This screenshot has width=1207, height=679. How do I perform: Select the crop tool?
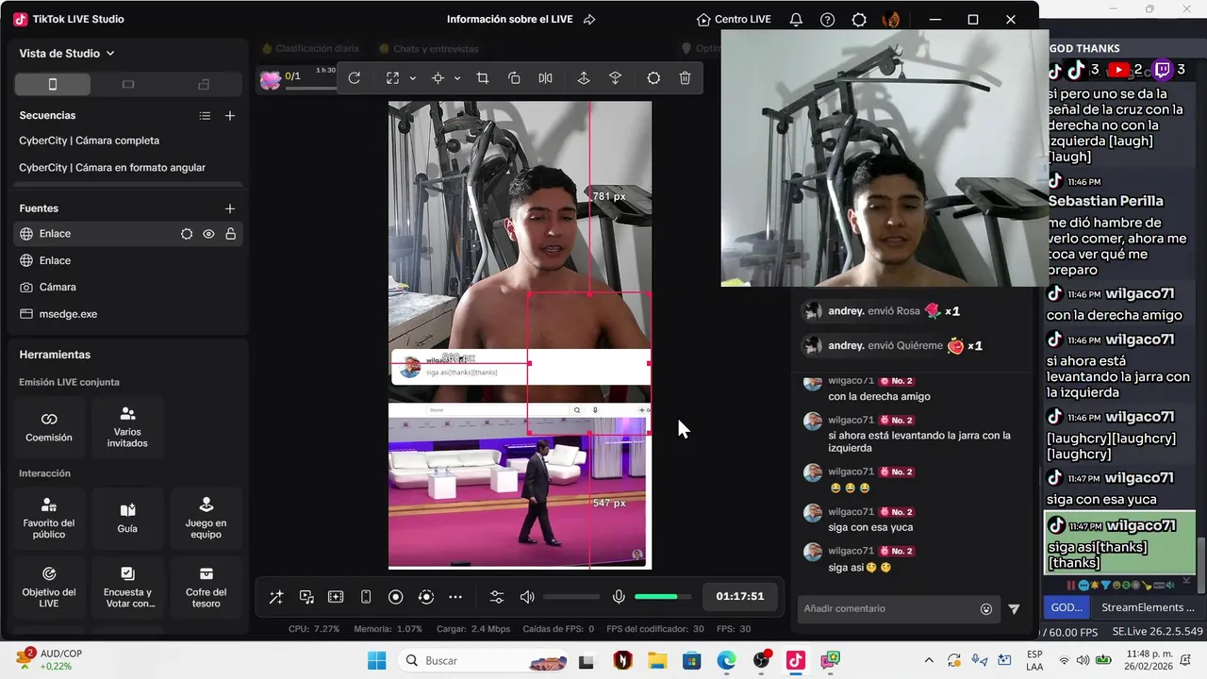[x=483, y=78]
